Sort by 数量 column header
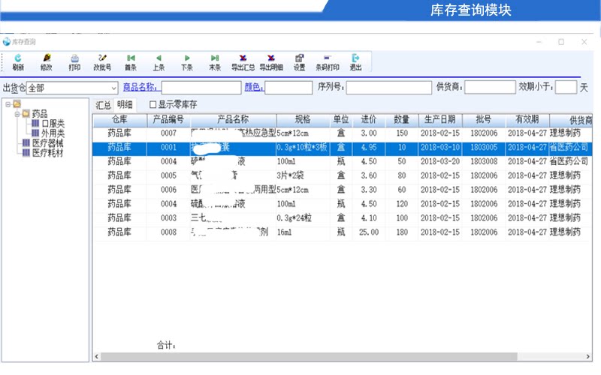This screenshot has width=601, height=375. 402,120
